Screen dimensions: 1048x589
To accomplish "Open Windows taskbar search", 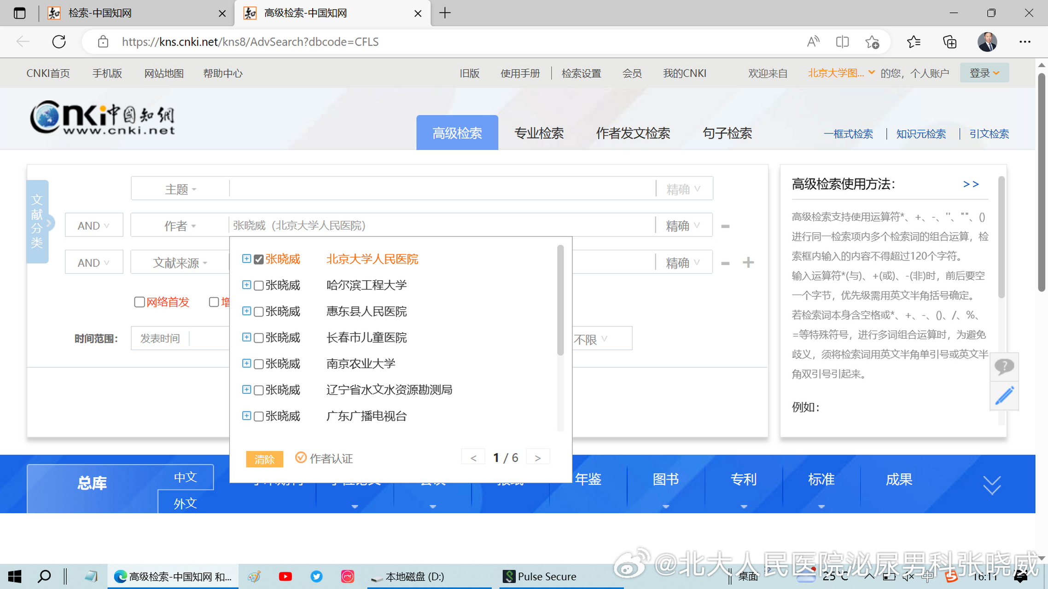I will pyautogui.click(x=44, y=576).
